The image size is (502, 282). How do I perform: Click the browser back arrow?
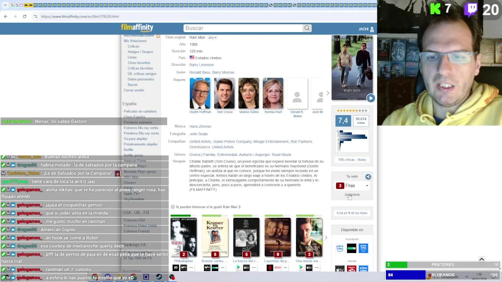click(5, 16)
